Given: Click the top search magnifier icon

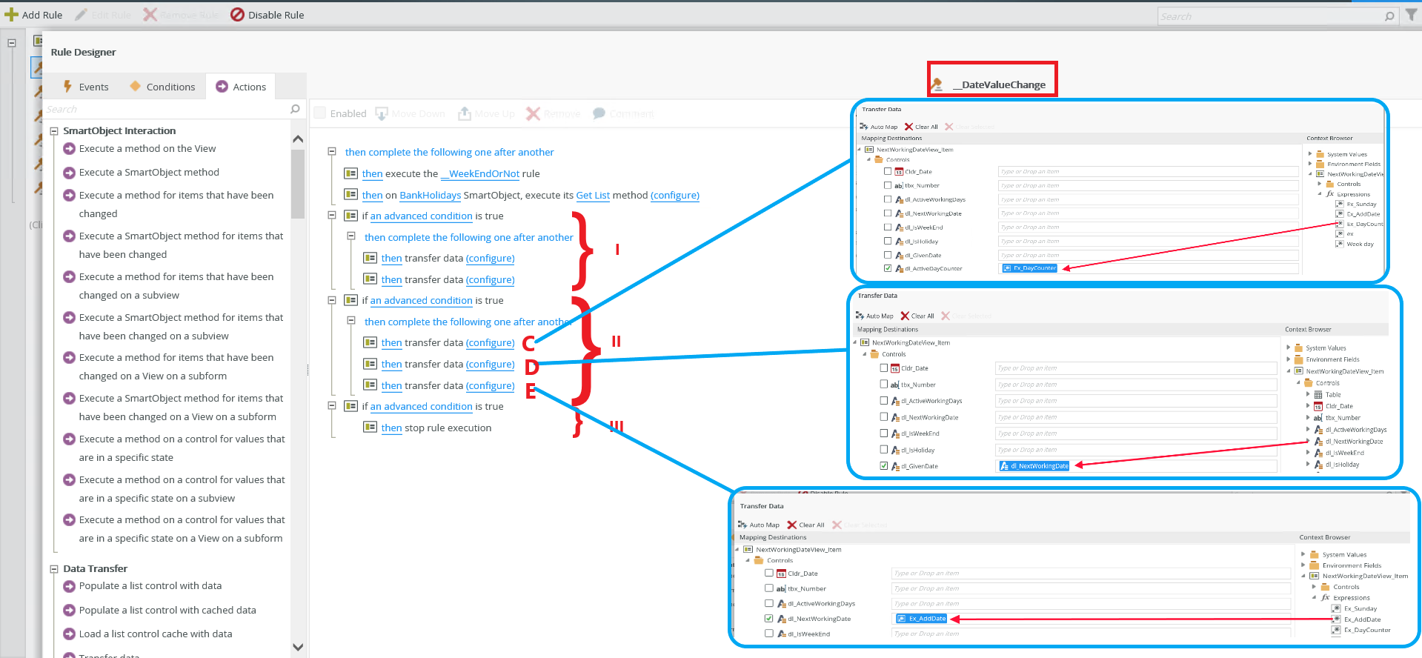Looking at the screenshot, I should pyautogui.click(x=1389, y=16).
